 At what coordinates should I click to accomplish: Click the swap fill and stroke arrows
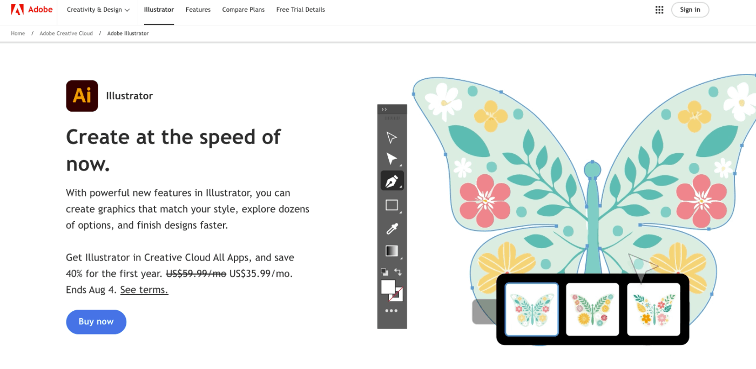(398, 272)
